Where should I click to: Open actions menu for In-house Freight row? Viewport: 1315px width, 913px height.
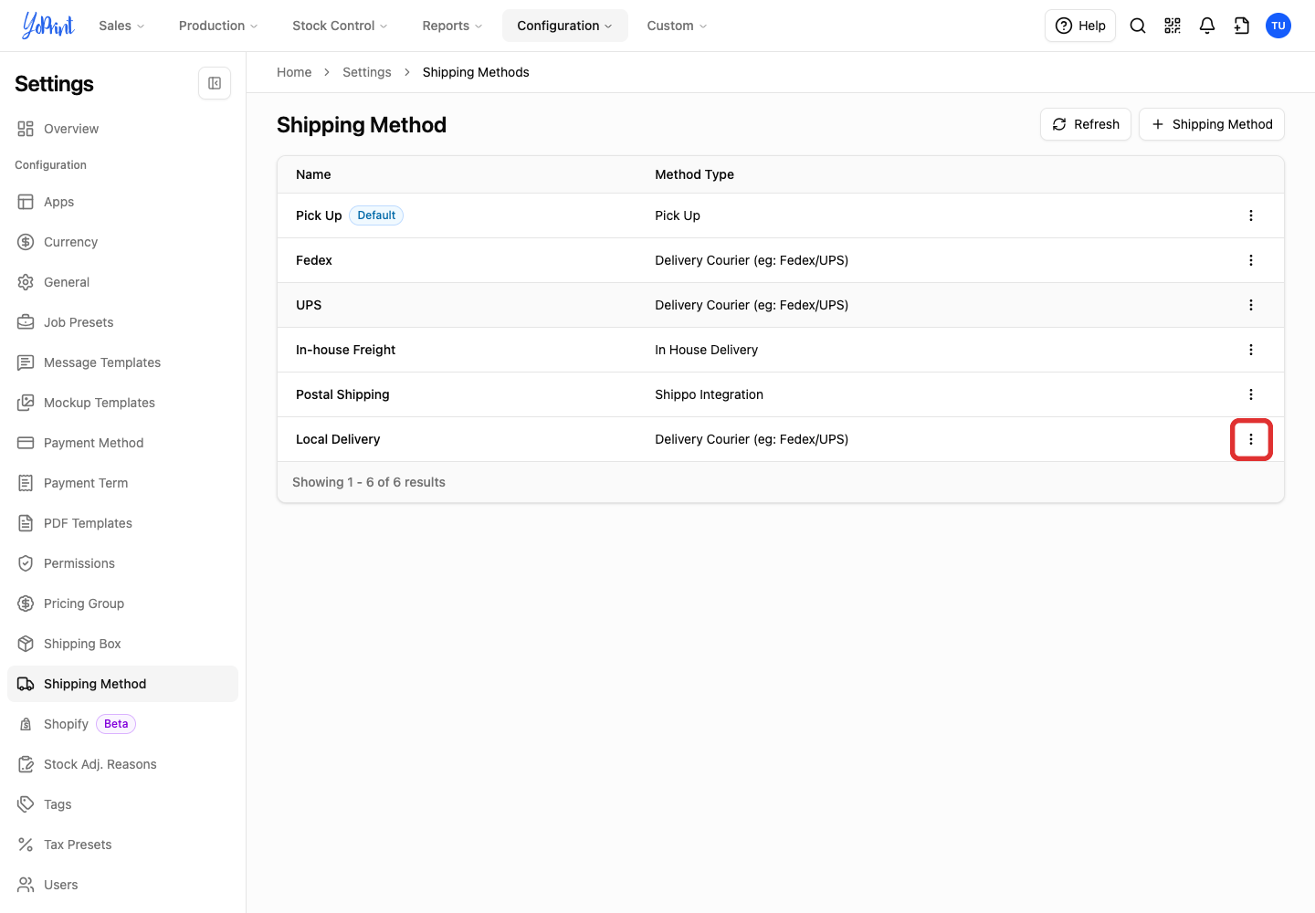point(1251,350)
